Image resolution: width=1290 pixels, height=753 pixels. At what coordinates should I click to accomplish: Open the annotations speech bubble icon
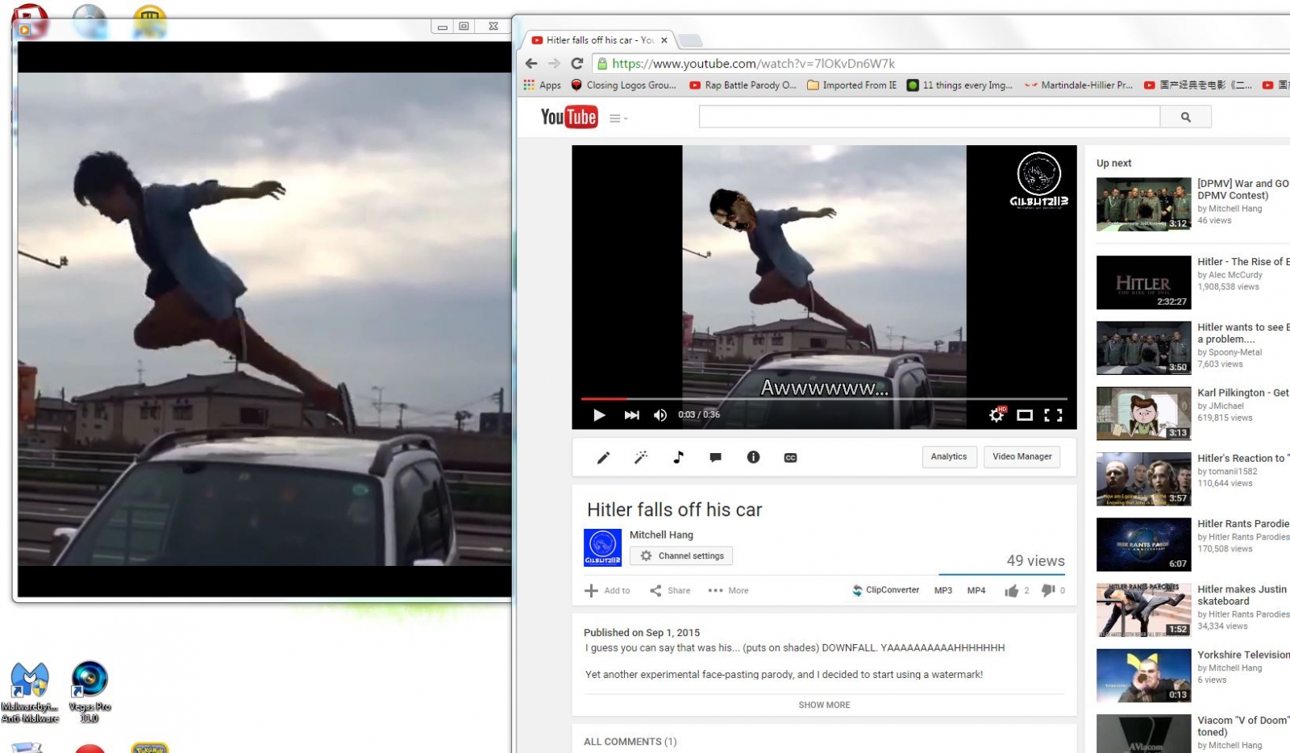(715, 458)
